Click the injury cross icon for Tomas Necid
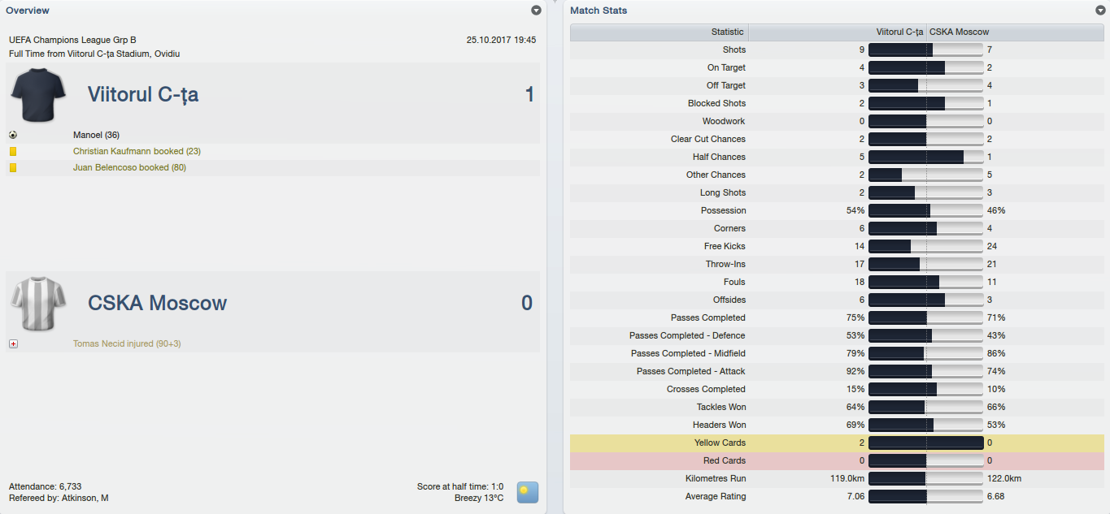The height and width of the screenshot is (514, 1110). pyautogui.click(x=13, y=343)
